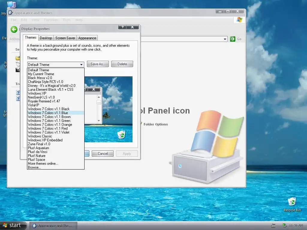The image size is (307, 230).
Task: Click first question mark icon in sidebar
Action: pyautogui.click(x=18, y=93)
